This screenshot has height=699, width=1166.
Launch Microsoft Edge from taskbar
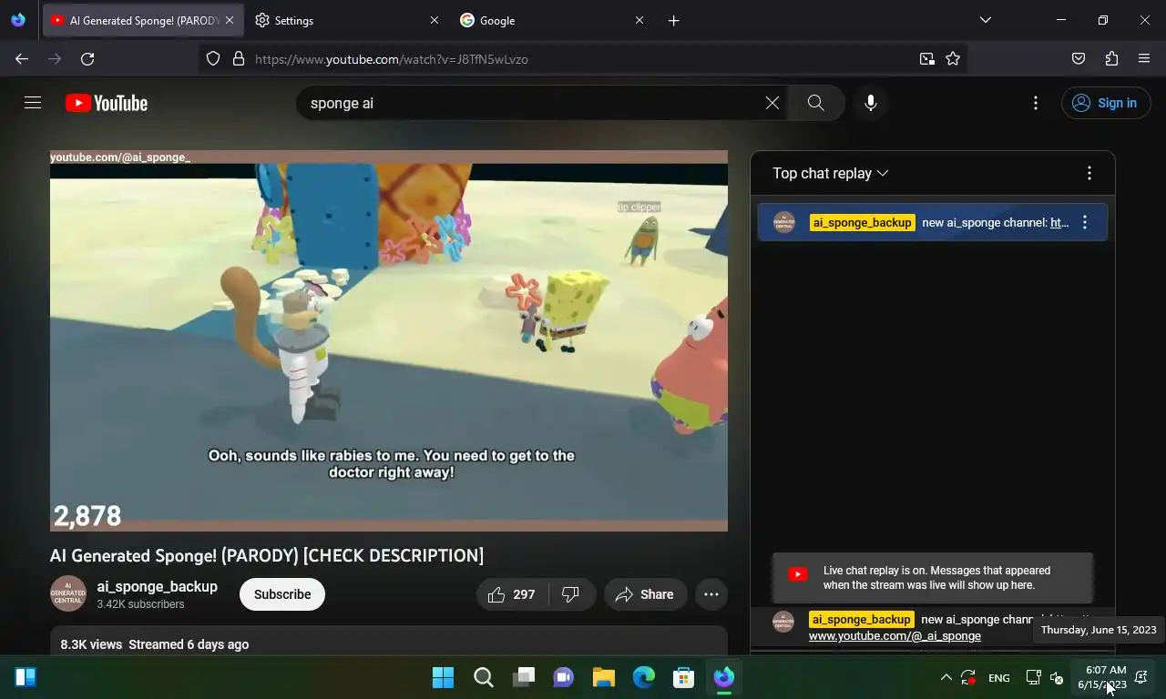(644, 677)
